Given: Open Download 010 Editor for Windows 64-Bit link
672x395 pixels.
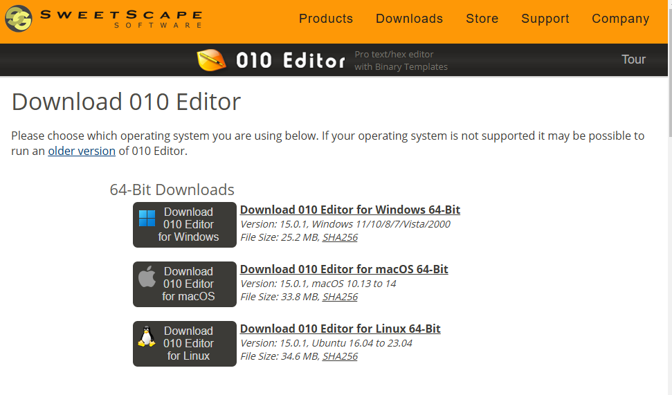Looking at the screenshot, I should pos(349,210).
